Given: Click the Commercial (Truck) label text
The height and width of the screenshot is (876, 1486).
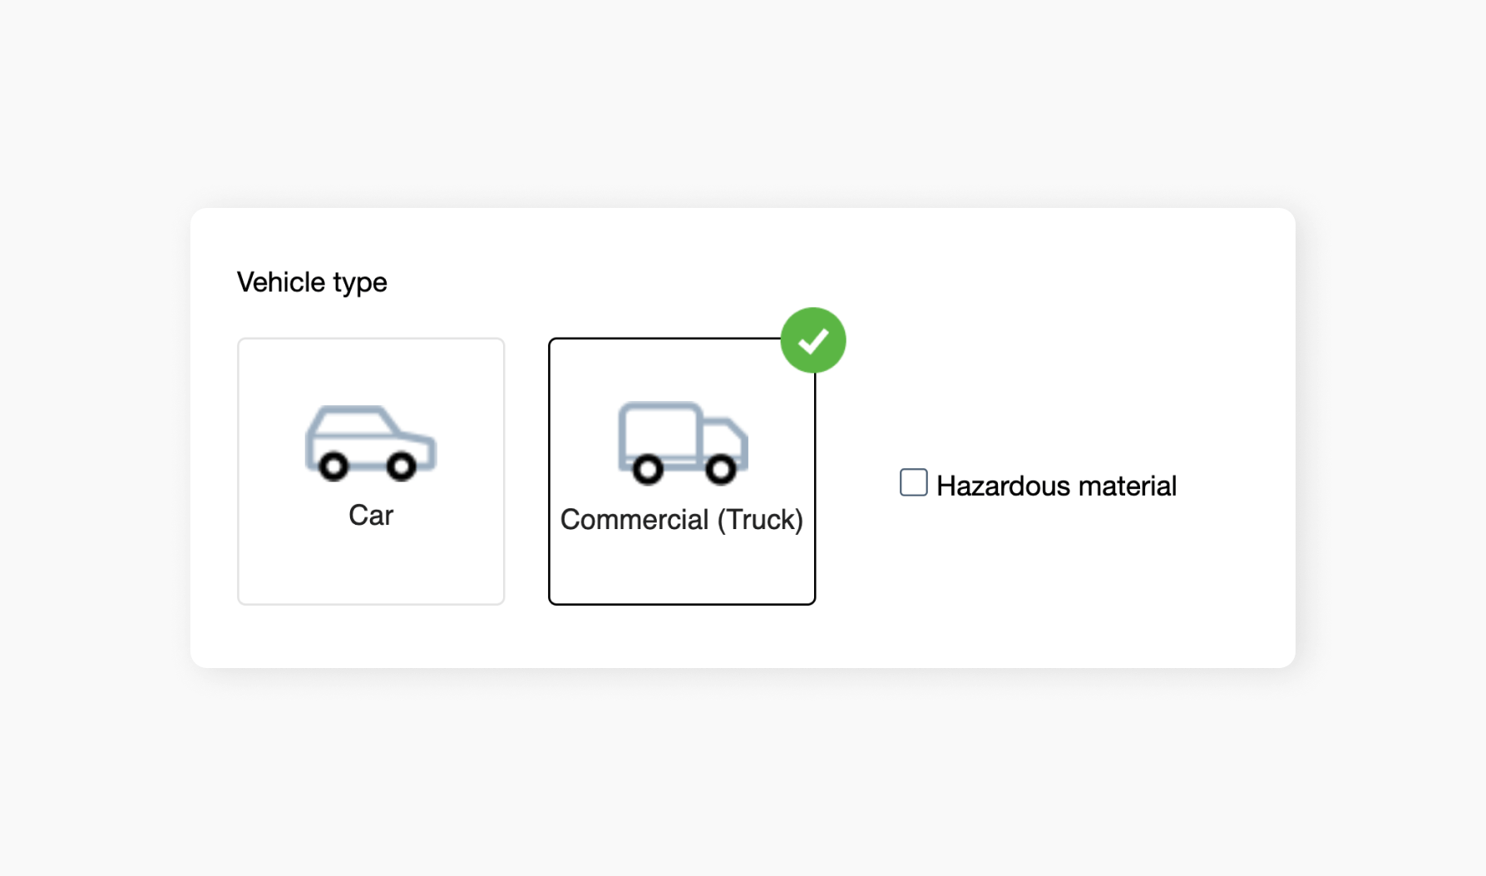Looking at the screenshot, I should [682, 518].
